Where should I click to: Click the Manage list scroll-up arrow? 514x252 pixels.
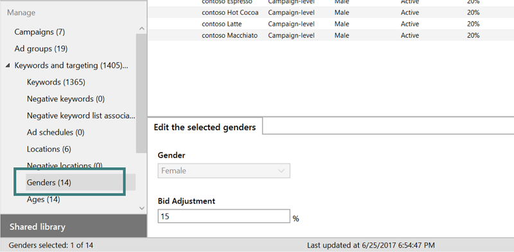tap(141, 28)
